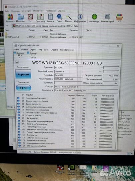Select attribute 01 Частота ошибок чтения row

coord(66,99)
